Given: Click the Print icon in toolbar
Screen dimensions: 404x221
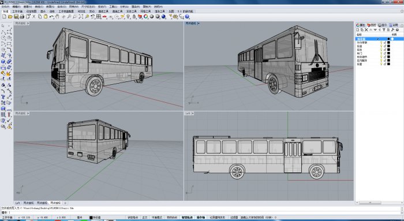Looking at the screenshot, I should tap(22, 17).
